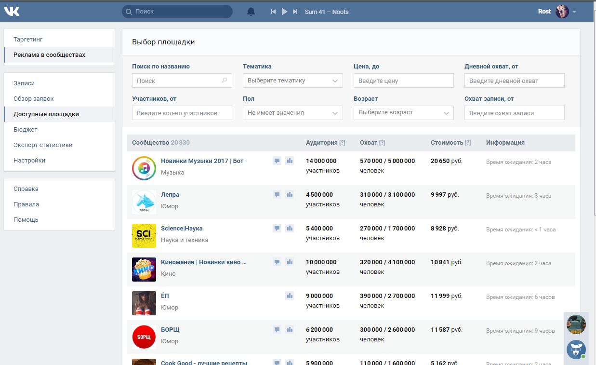596x365 pixels.
Task: Open comments icon for Новинки Музыки 2017
Action: 277,161
